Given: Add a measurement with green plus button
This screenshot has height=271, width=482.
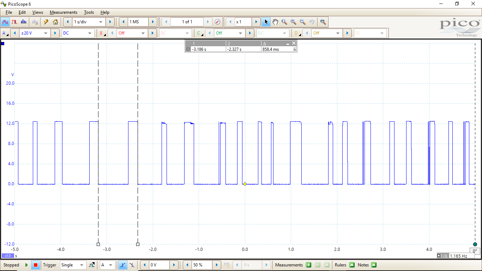Looking at the screenshot, I should tap(308, 265).
